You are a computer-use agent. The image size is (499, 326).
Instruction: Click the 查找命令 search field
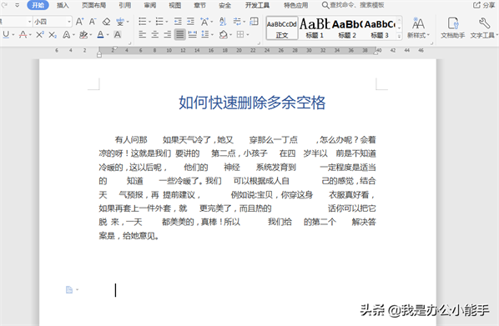(353, 5)
